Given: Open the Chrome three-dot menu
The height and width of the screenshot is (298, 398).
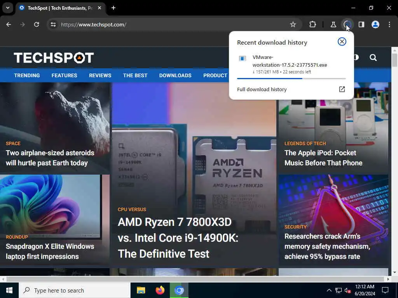Looking at the screenshot, I should [389, 24].
